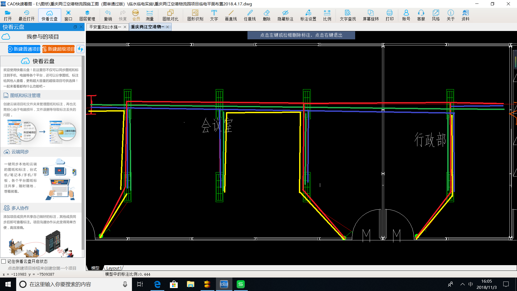This screenshot has width=517, height=291.
Task: Open File Explorer from taskbar
Action: [191, 284]
